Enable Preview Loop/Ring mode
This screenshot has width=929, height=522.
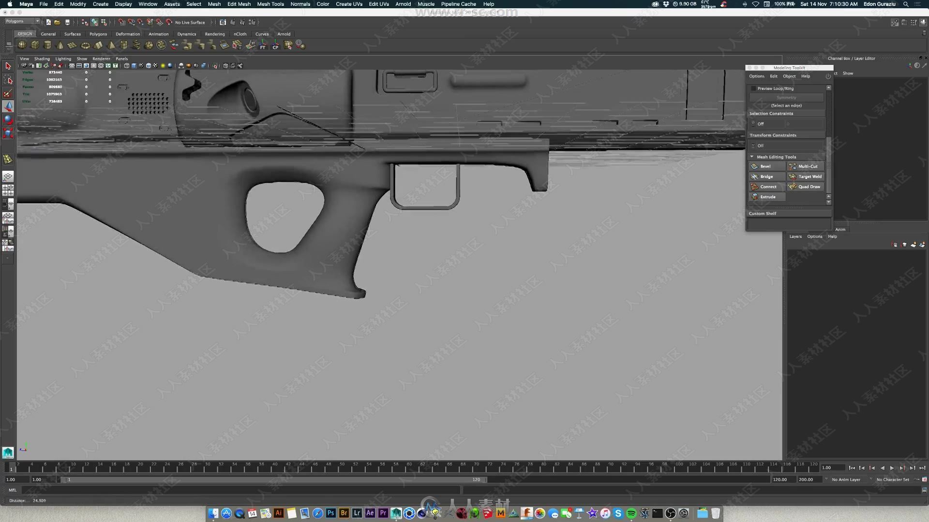[x=753, y=88]
